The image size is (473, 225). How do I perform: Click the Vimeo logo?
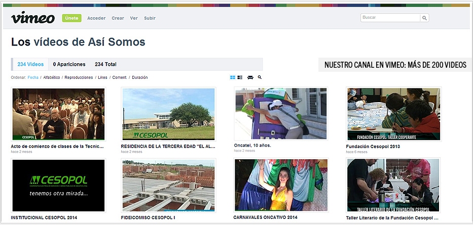[33, 18]
